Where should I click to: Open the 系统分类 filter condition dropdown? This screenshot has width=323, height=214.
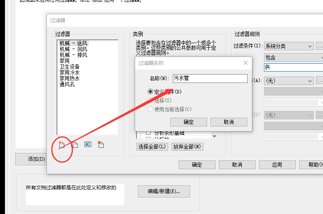coord(289,46)
